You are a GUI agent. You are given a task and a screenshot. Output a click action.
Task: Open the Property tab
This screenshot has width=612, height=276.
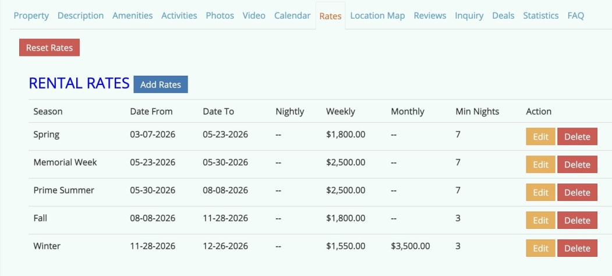(x=31, y=16)
